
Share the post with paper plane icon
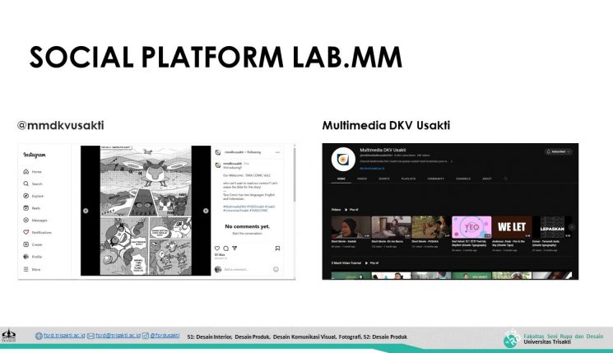235,248
